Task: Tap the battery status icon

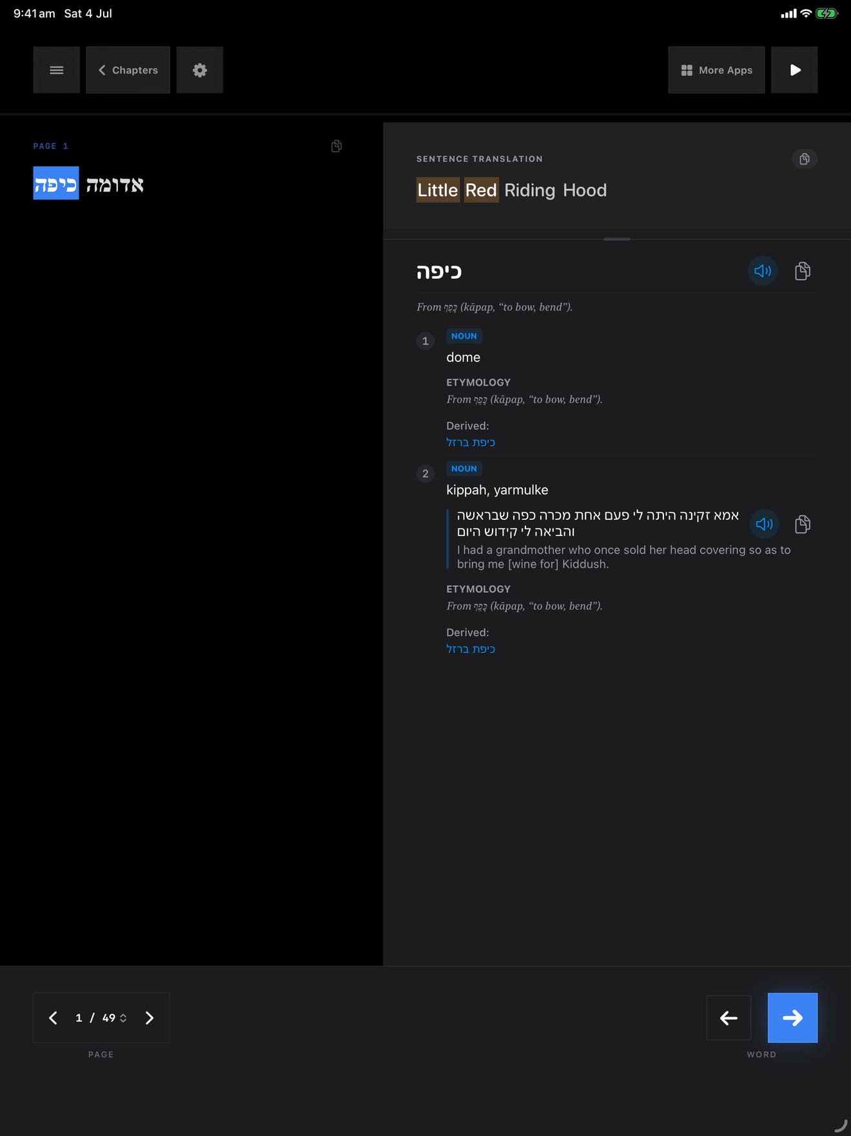Action: pos(827,14)
